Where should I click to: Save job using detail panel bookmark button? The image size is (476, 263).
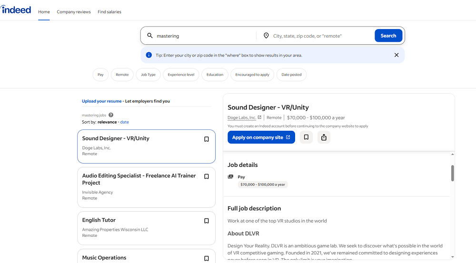306,137
